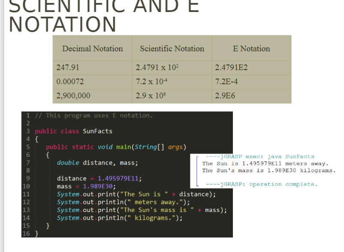The image size is (344, 252).
Task: Click the "double distance, mass;" declaration
Action: click(x=97, y=163)
